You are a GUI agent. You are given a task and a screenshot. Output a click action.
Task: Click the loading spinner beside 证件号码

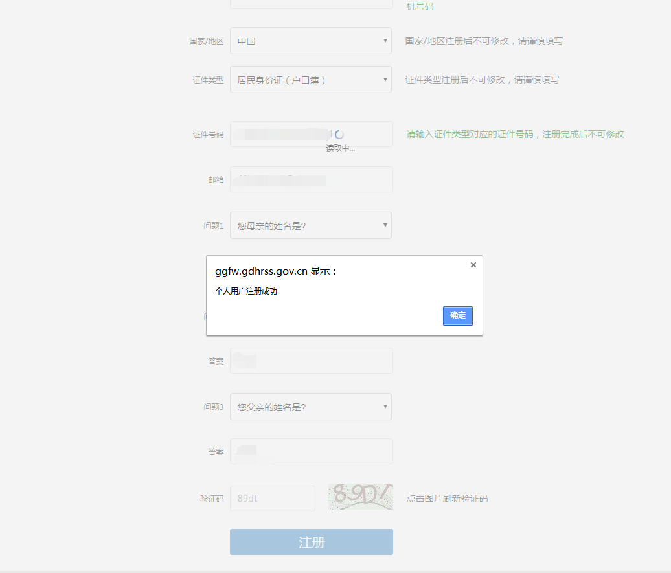coord(341,134)
